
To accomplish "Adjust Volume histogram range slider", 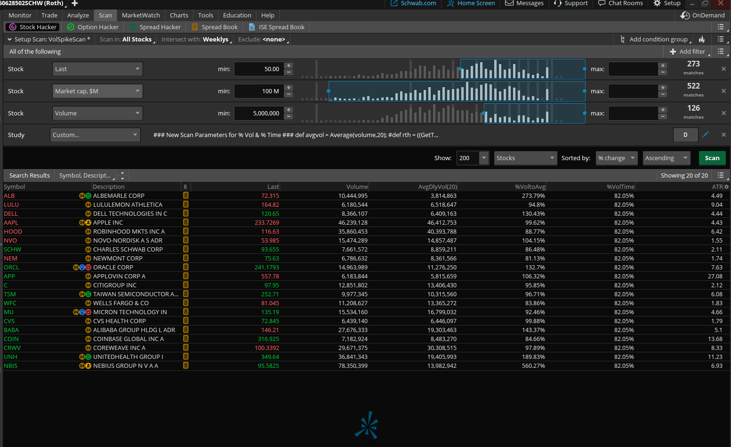I will (534, 113).
